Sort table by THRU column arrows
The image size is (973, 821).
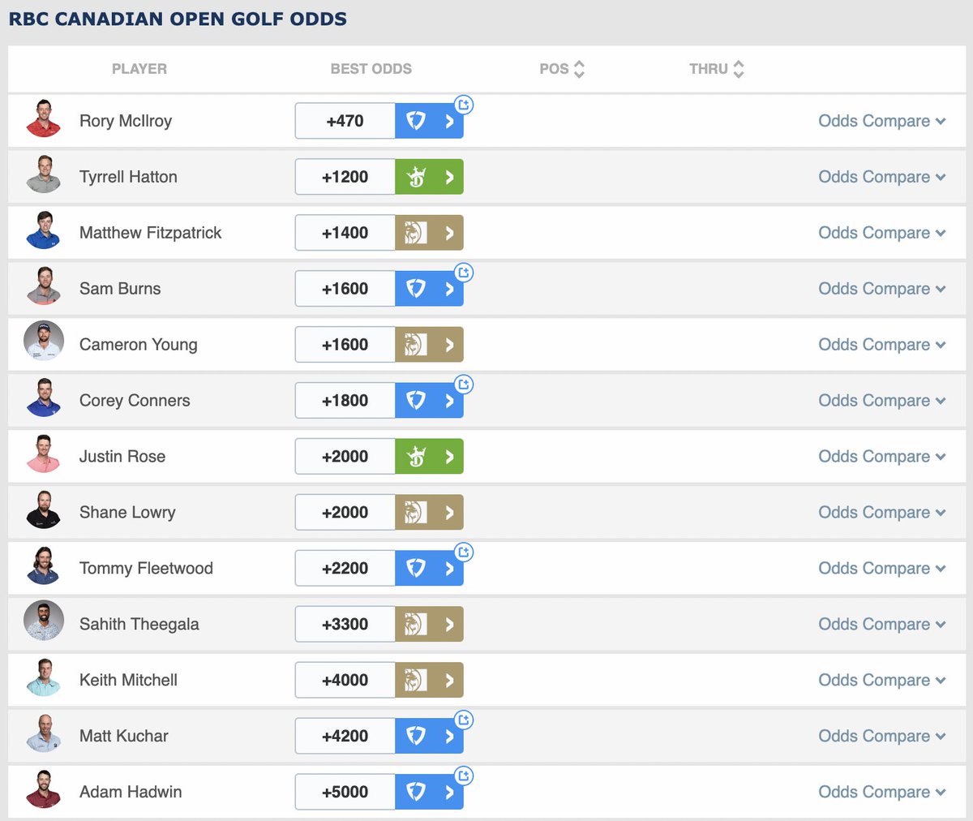(738, 69)
